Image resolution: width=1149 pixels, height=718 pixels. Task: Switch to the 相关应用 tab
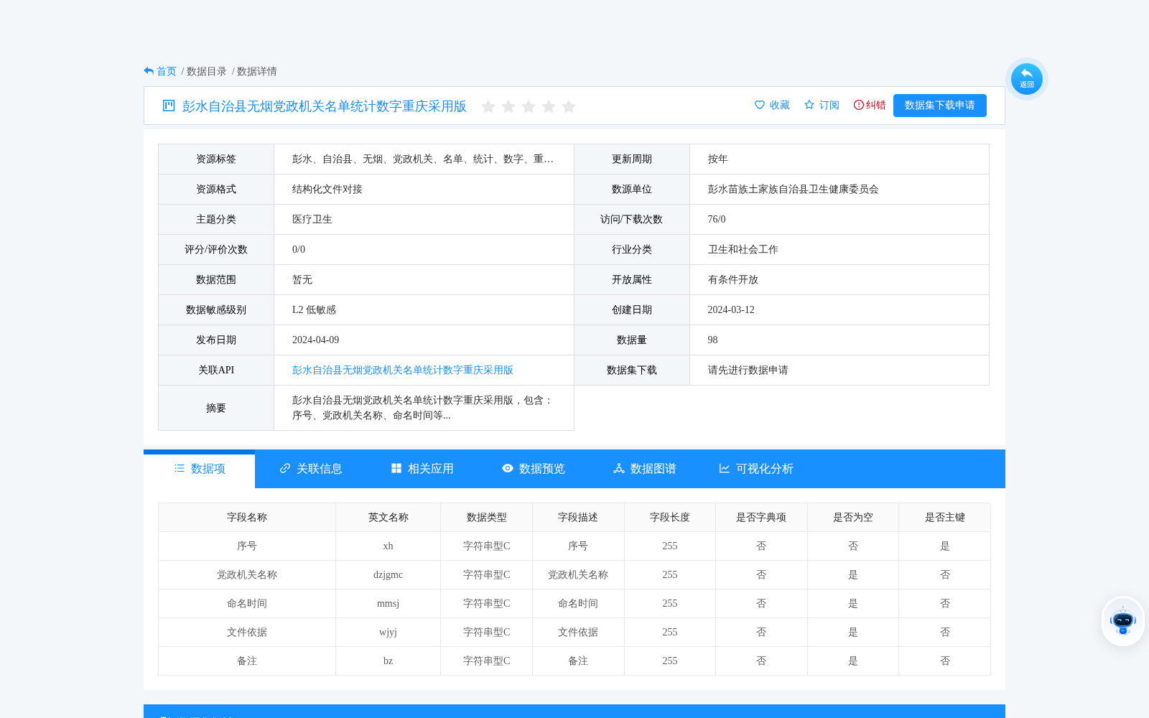(422, 469)
